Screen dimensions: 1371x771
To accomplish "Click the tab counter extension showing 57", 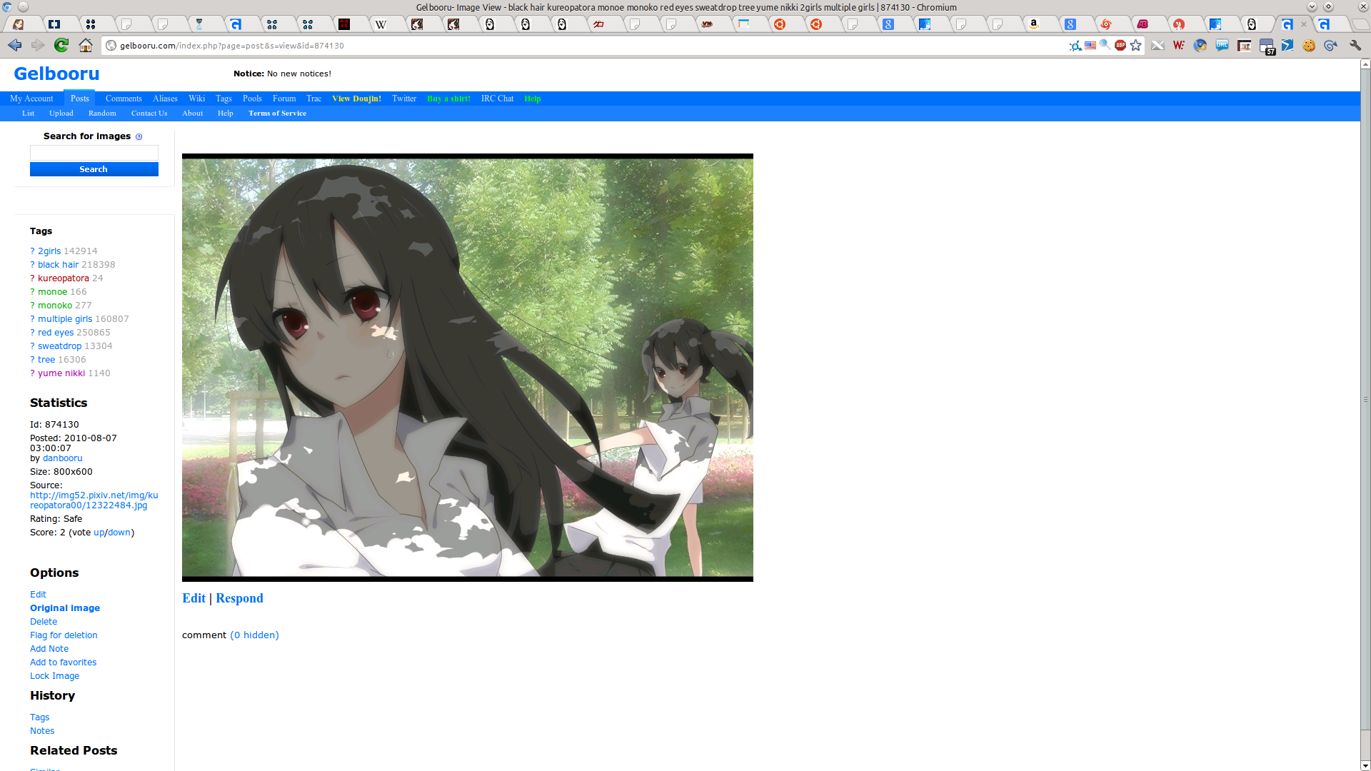I will (1267, 46).
